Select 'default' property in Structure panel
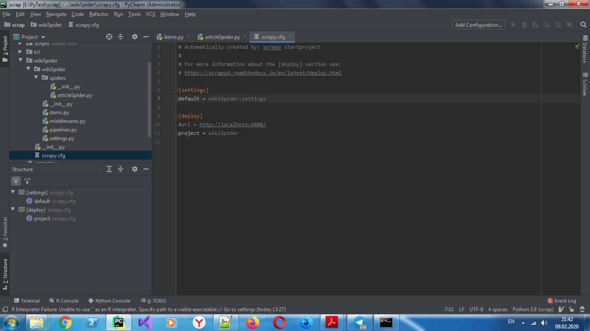The width and height of the screenshot is (590, 331). tap(42, 201)
